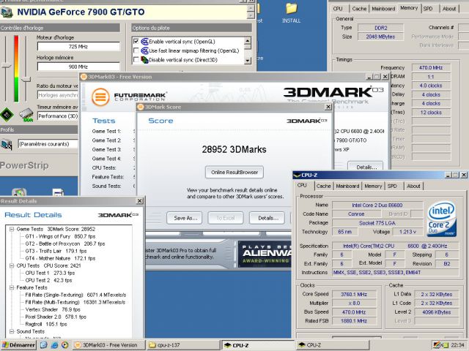Open the Paramètres courants profile dropdown
Image resolution: width=469 pixels, height=351 pixels.
tap(48, 144)
